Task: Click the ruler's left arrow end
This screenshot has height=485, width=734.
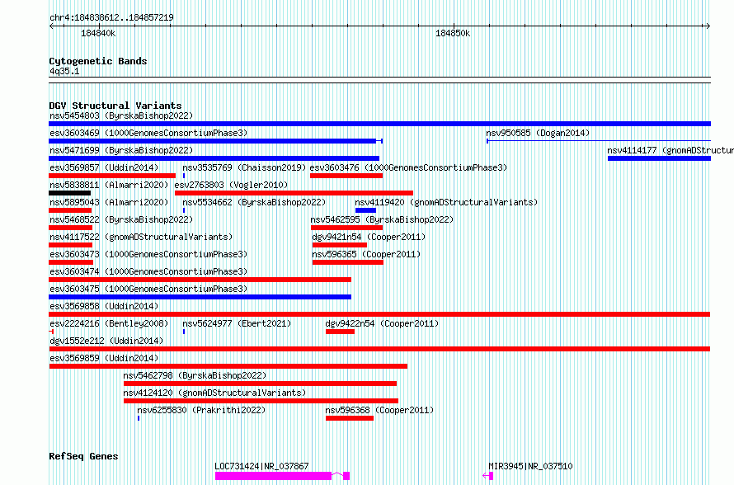Action: point(51,26)
